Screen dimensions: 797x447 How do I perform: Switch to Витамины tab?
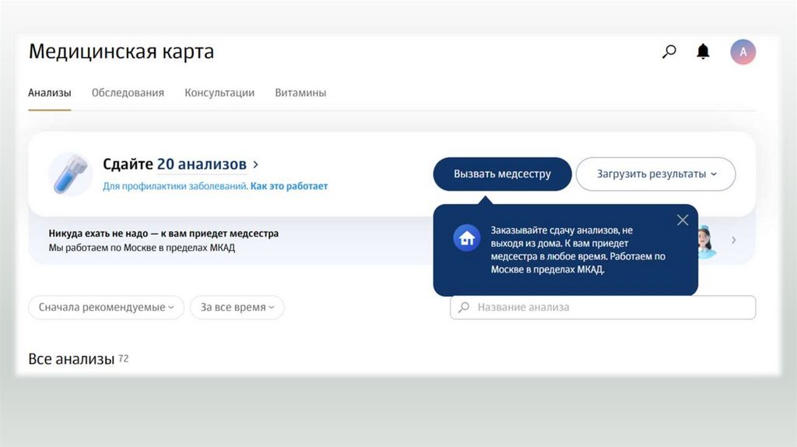(300, 93)
